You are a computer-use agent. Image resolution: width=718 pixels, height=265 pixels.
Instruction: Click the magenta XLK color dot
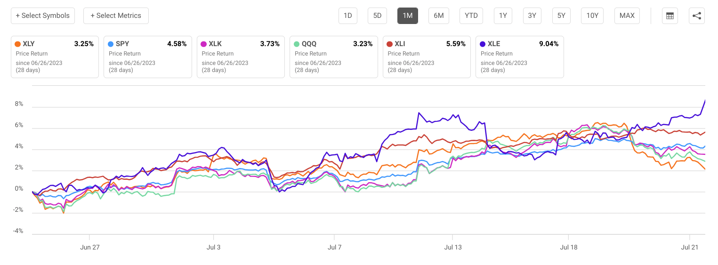coord(204,44)
